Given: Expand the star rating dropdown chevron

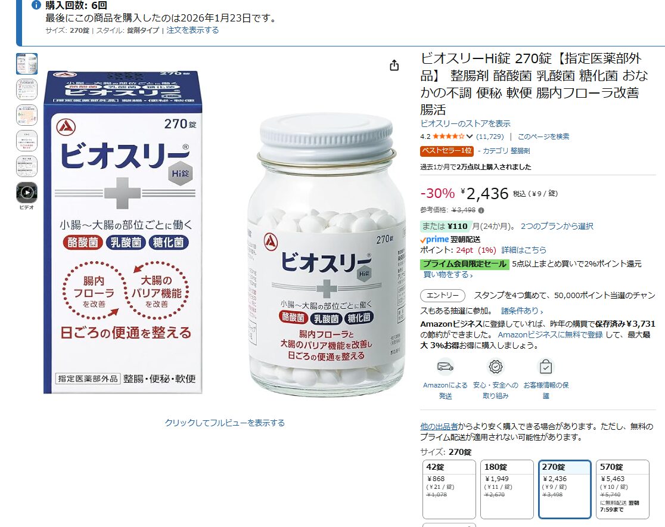Looking at the screenshot, I should tap(469, 137).
